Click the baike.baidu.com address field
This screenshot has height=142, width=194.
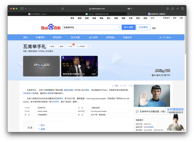(x=97, y=9)
